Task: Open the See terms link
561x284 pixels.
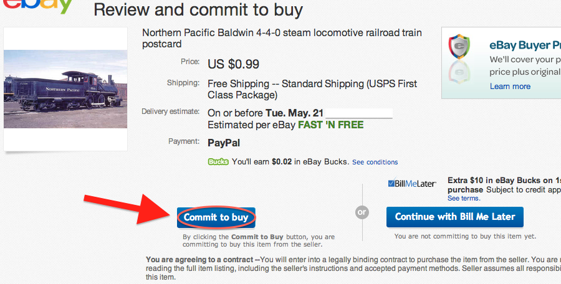Action: click(463, 198)
